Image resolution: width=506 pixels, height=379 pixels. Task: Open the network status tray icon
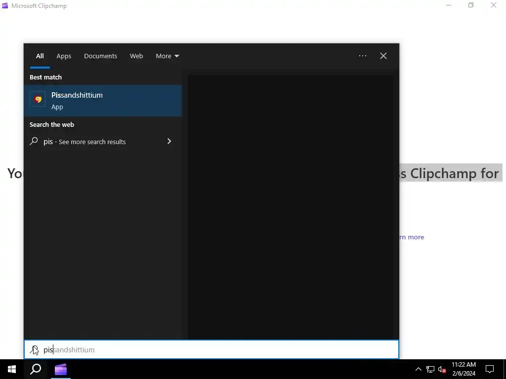(x=430, y=369)
